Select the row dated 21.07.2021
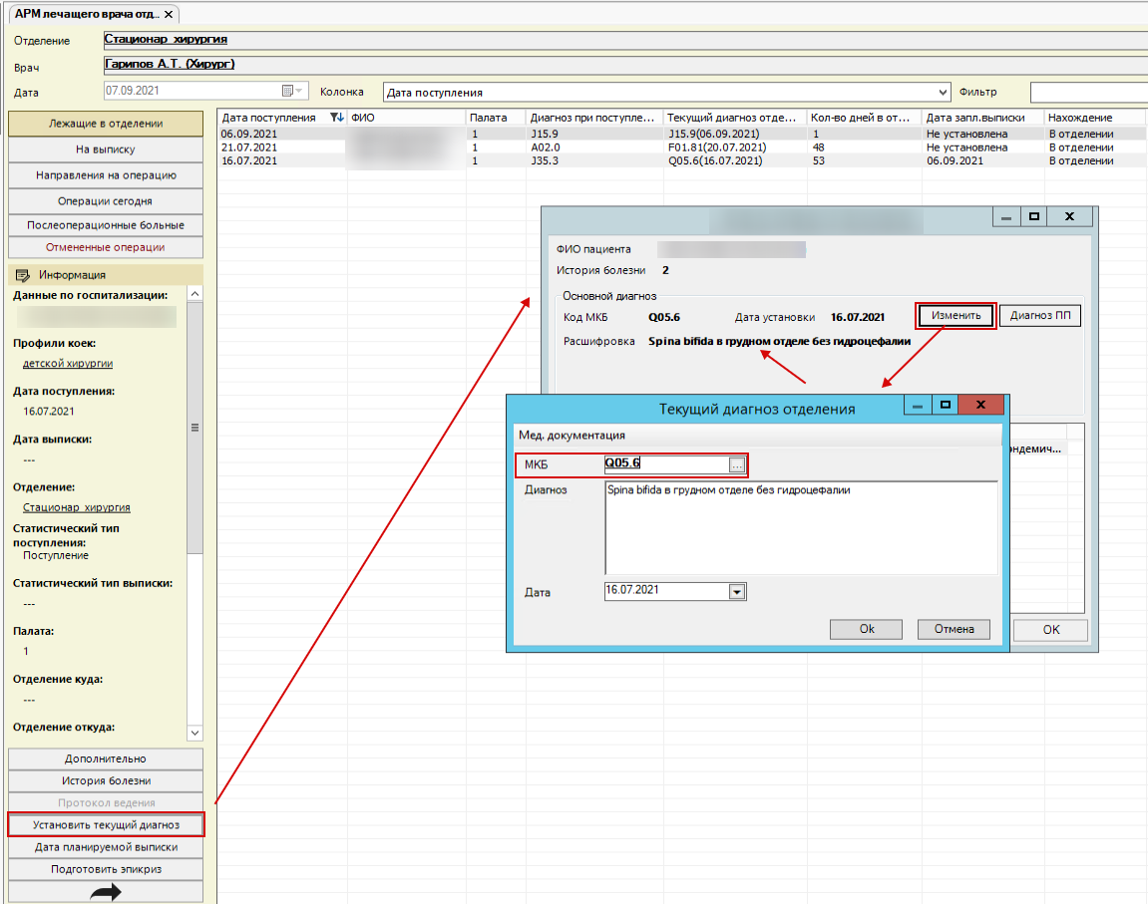The width and height of the screenshot is (1148, 904). 681,147
